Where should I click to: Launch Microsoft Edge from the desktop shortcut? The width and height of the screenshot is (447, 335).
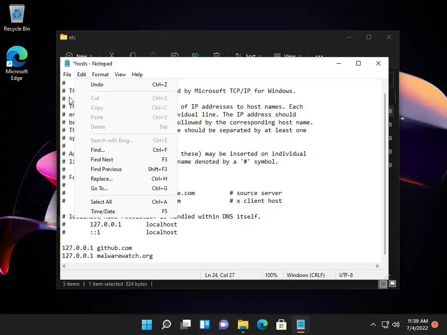point(17,63)
